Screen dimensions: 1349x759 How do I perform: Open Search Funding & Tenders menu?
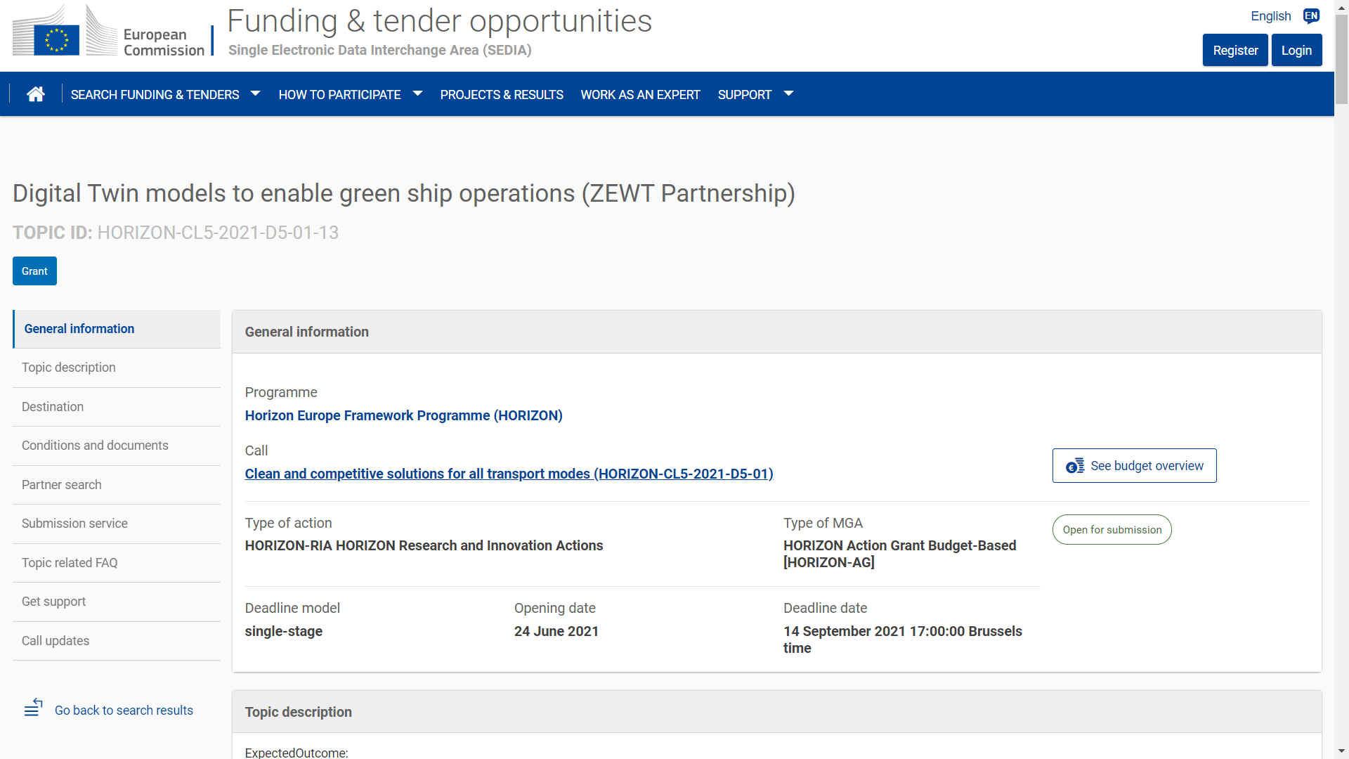click(x=155, y=95)
